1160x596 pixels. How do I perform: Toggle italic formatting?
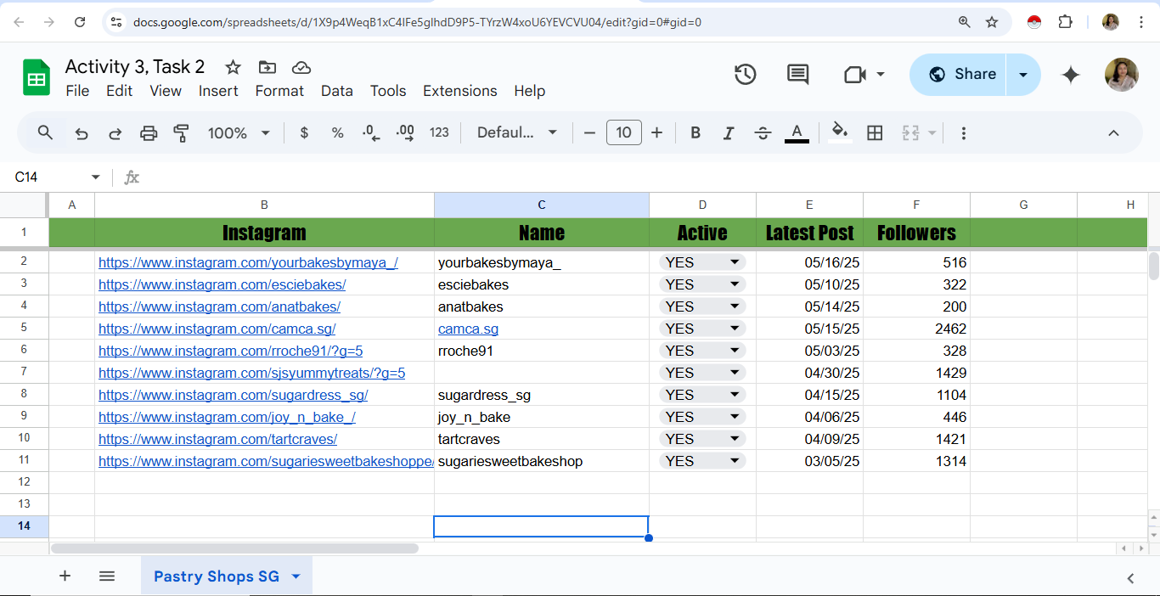click(x=728, y=132)
